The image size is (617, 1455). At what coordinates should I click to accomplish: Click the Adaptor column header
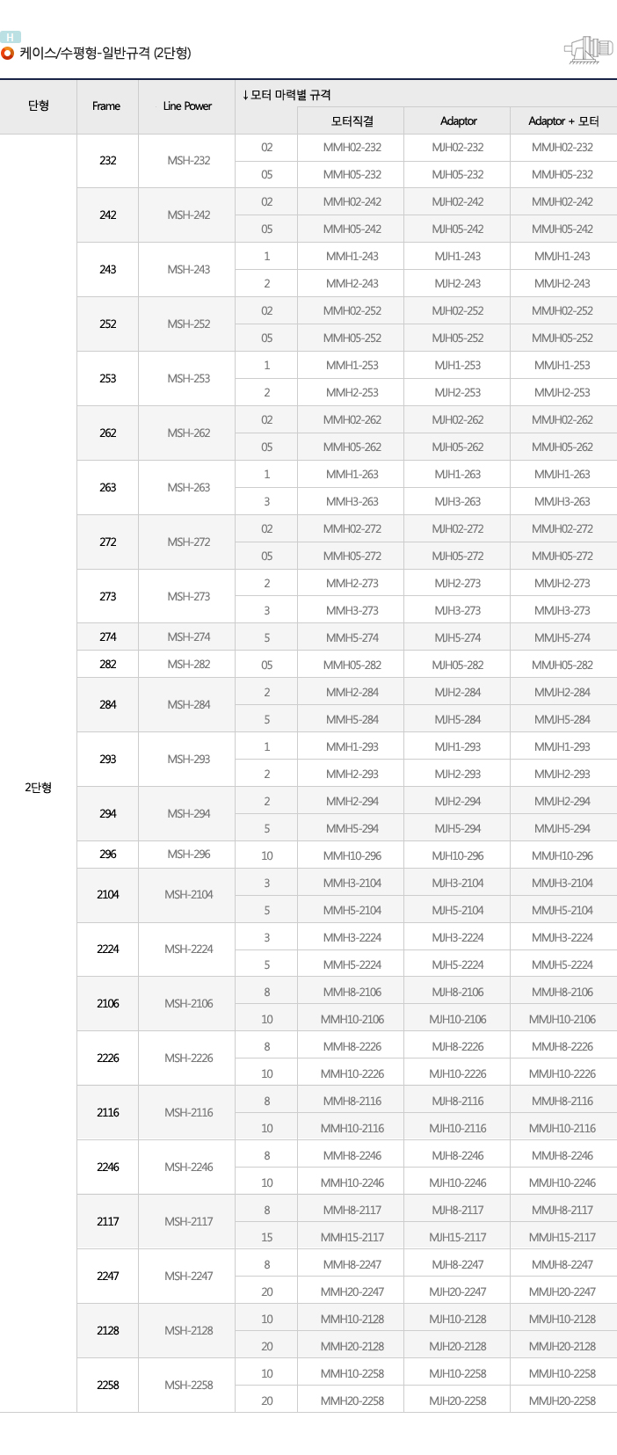coord(458,121)
